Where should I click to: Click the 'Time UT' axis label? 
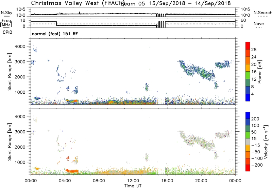pos(133,186)
